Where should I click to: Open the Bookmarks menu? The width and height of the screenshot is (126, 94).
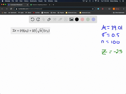coord(33,1)
